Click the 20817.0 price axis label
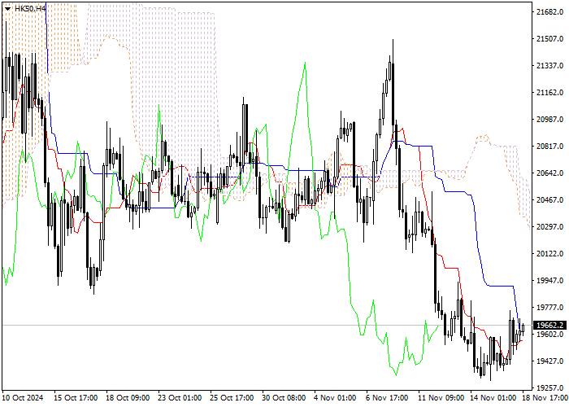 point(549,147)
